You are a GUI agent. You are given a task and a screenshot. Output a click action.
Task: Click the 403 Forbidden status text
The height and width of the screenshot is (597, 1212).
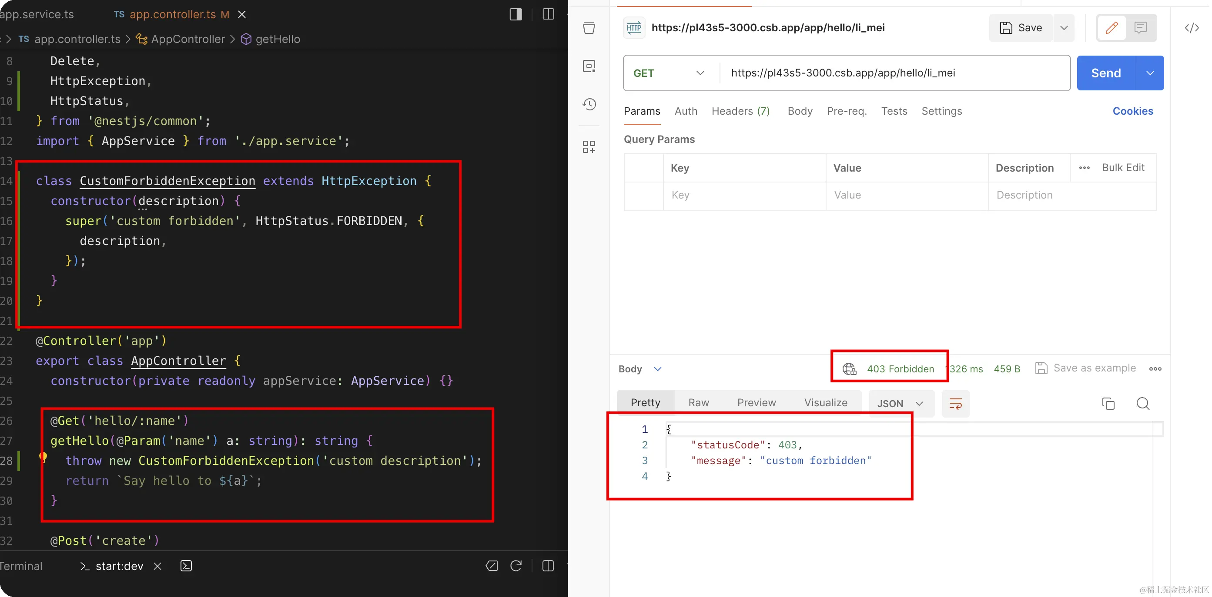[x=900, y=369]
